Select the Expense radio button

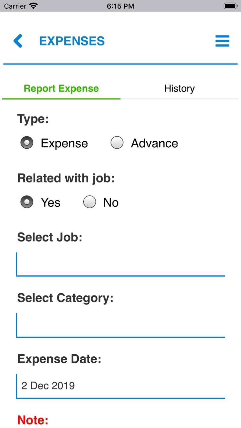pos(27,143)
